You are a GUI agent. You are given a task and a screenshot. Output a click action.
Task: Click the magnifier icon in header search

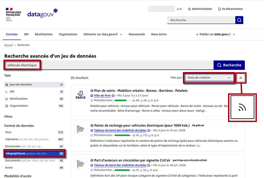[239, 20]
